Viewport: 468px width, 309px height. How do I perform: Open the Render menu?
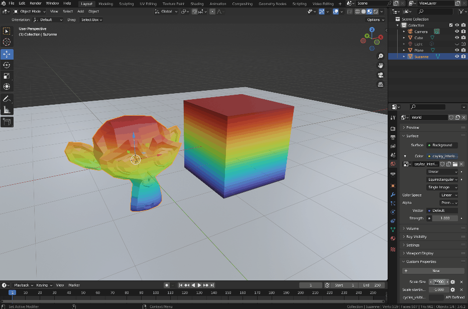(x=35, y=4)
